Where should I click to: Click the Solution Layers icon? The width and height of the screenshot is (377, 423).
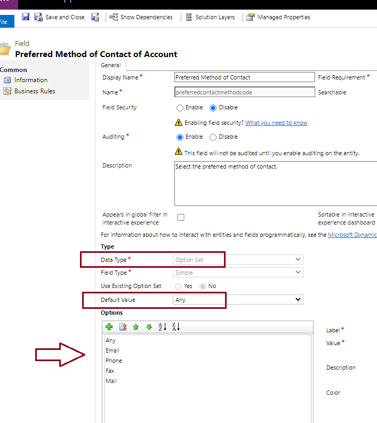[x=189, y=17]
